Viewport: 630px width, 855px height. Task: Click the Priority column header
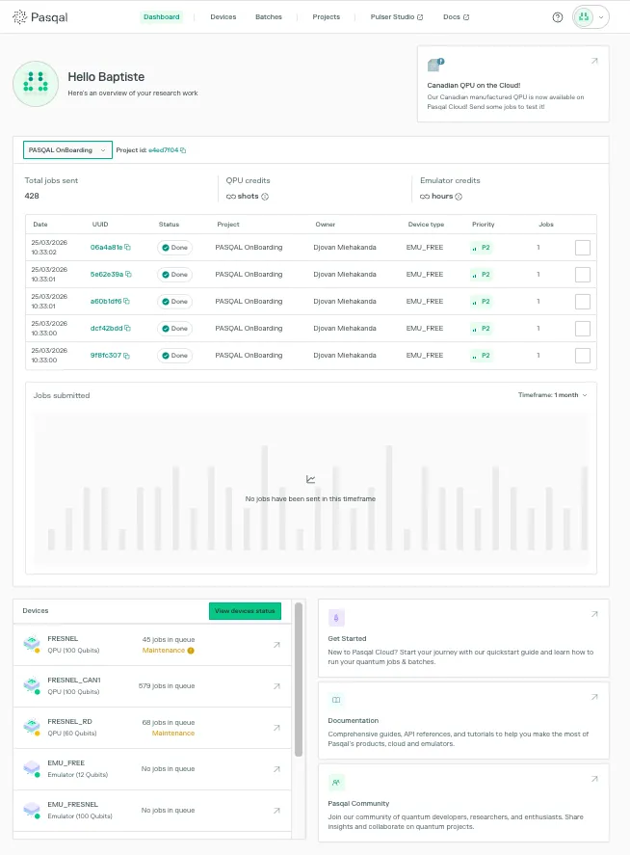tap(483, 225)
